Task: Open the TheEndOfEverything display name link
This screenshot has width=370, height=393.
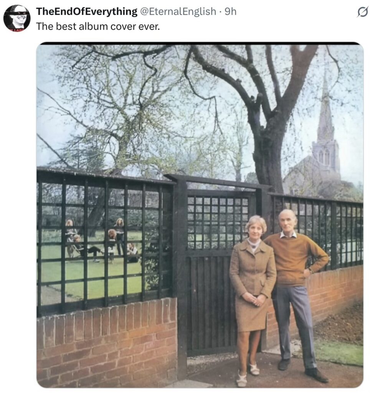Action: (x=87, y=12)
